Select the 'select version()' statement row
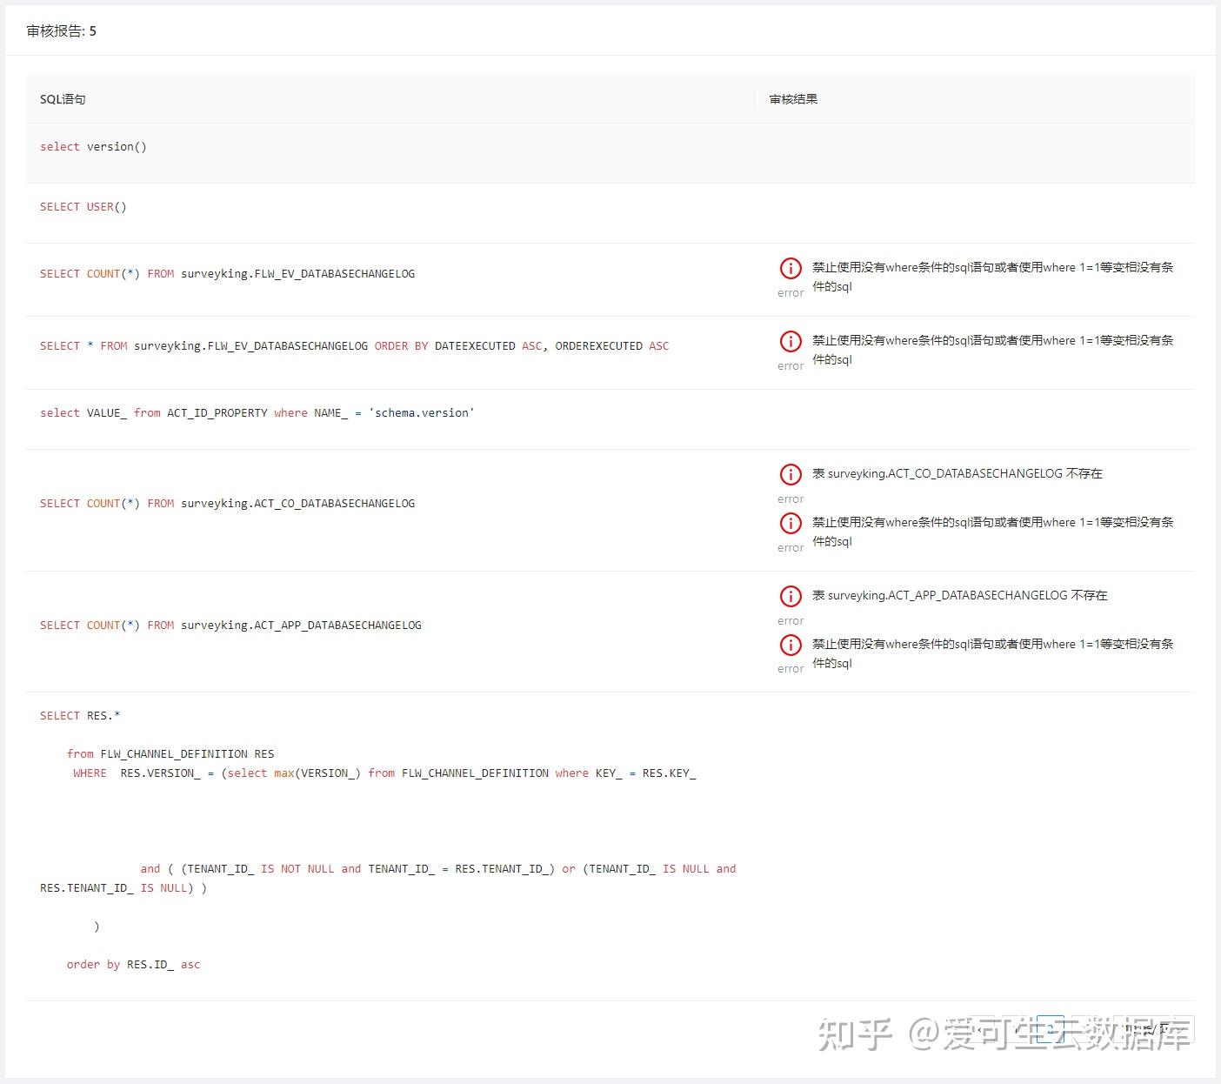 pos(610,153)
